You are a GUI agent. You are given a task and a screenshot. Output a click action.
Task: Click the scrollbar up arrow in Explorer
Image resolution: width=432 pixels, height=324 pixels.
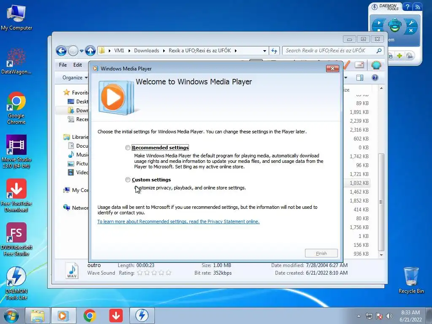(381, 89)
